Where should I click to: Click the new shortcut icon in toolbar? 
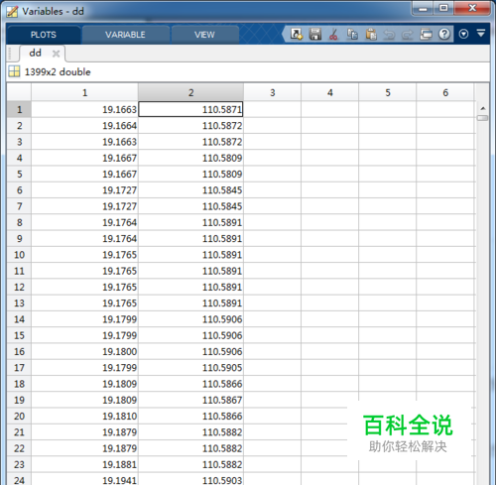pyautogui.click(x=297, y=34)
